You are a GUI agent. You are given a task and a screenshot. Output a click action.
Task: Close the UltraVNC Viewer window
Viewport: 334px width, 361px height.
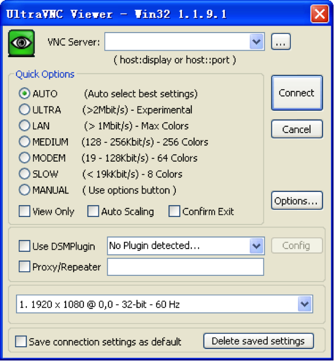(x=320, y=14)
